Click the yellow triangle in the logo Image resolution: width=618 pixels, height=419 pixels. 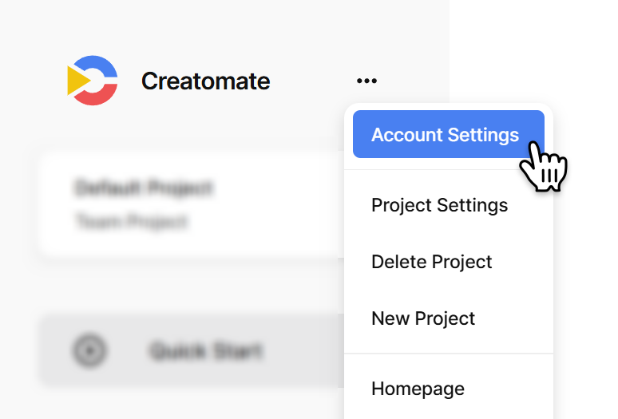point(79,81)
